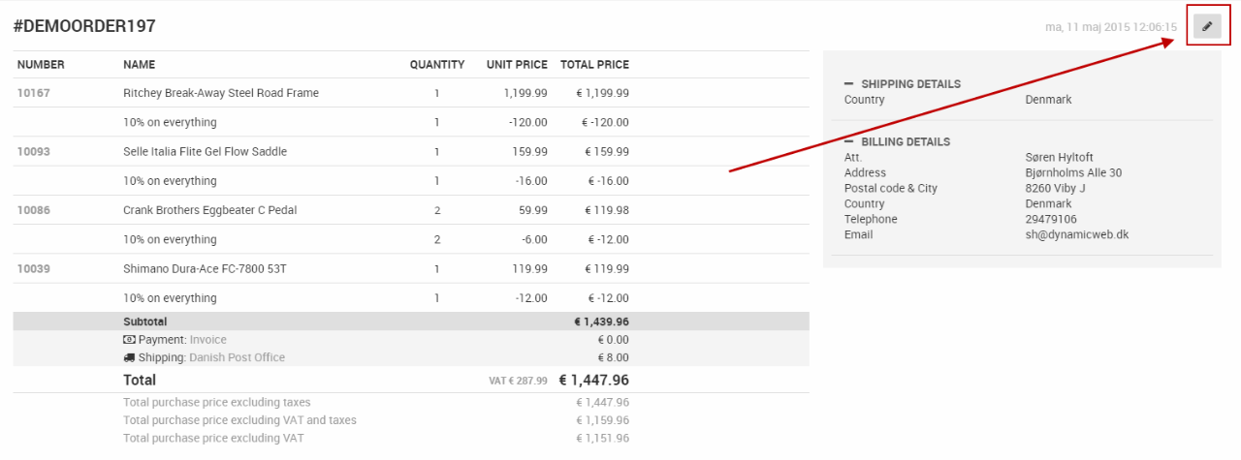Click the pencil edit order button
Viewport: 1241px width, 460px height.
(1207, 26)
